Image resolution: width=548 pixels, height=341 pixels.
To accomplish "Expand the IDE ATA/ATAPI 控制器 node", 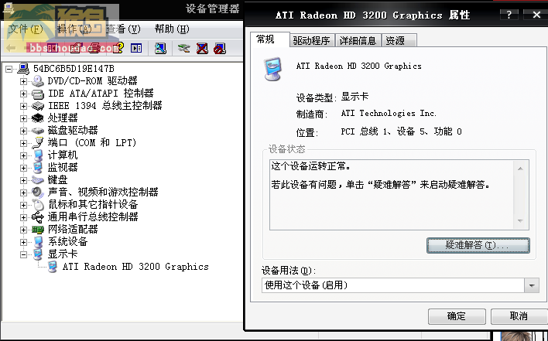I will pos(23,94).
